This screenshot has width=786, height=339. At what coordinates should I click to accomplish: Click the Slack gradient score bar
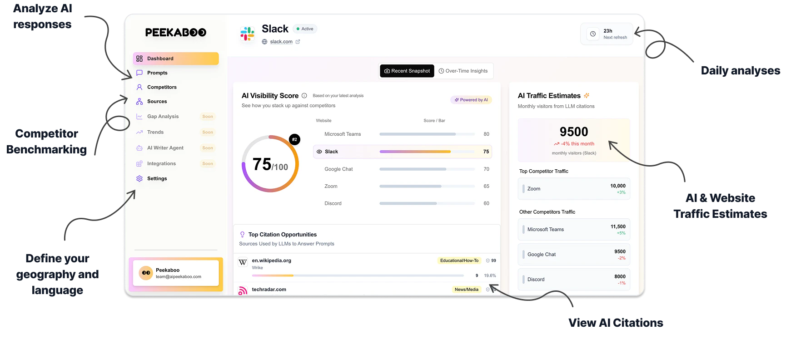click(427, 152)
